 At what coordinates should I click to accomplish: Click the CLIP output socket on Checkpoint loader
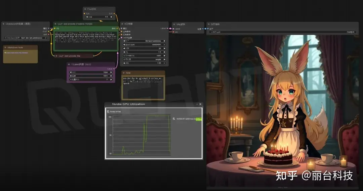click(x=48, y=32)
